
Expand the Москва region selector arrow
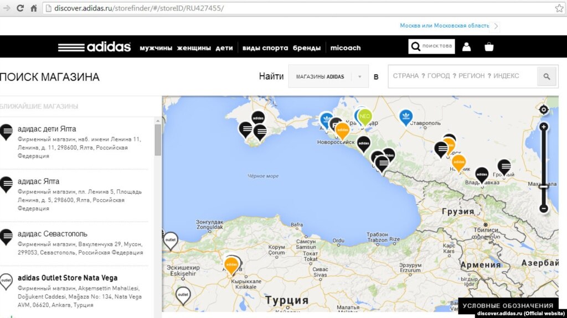496,26
